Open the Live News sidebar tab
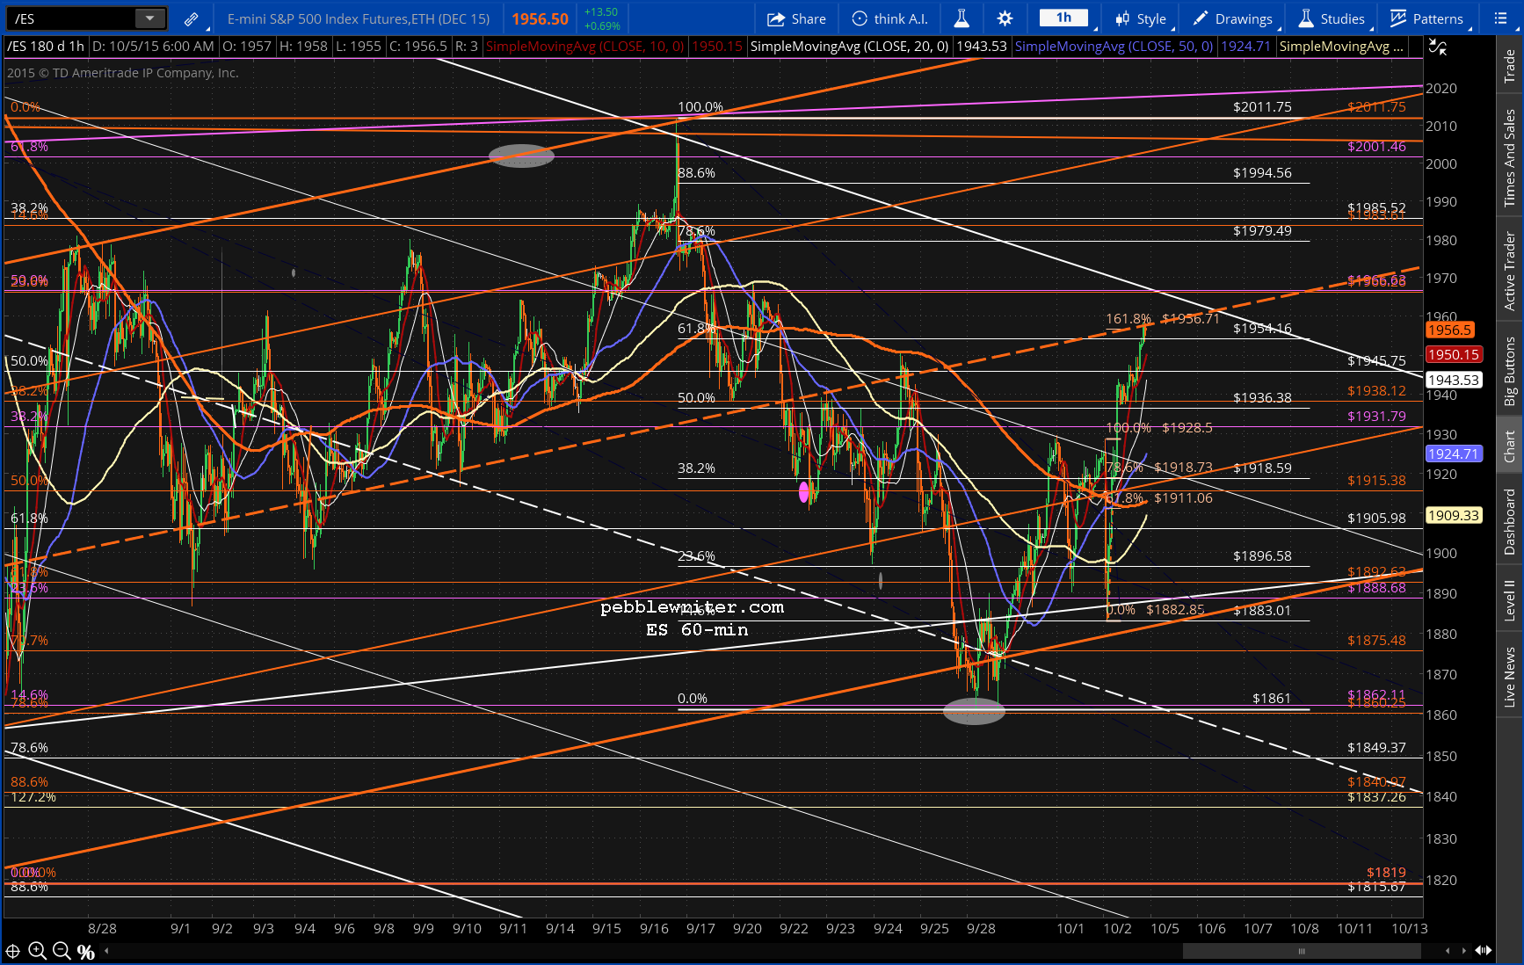Screen dimensions: 1524x965 coord(1510,677)
